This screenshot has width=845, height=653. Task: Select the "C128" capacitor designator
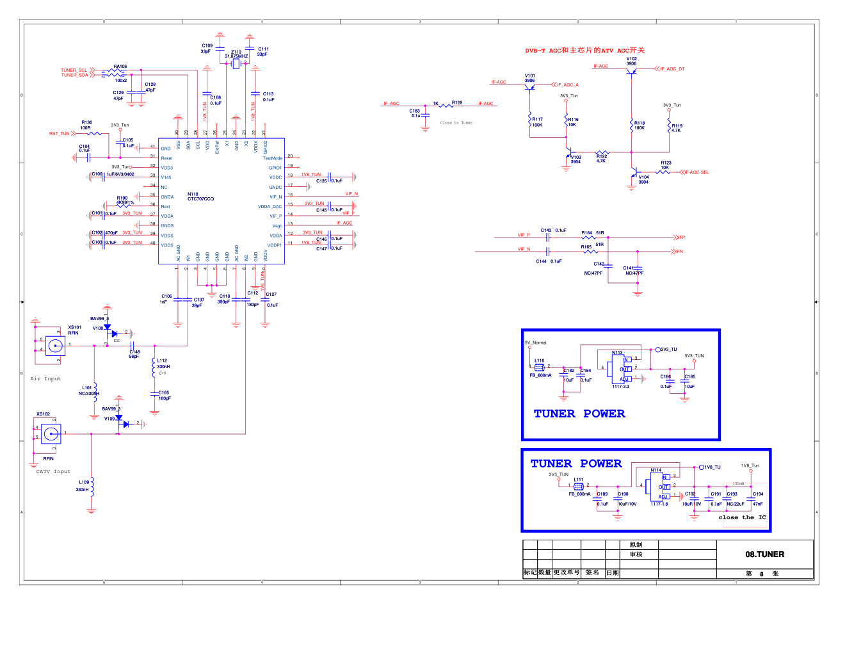point(150,85)
